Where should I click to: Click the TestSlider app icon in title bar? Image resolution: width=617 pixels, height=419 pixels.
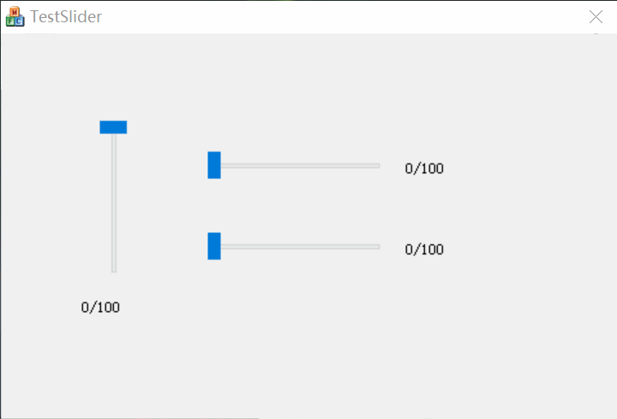(15, 16)
